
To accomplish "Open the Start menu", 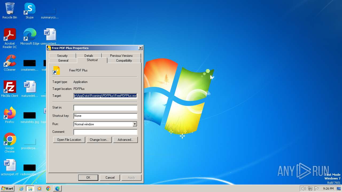I will pos(7,189).
